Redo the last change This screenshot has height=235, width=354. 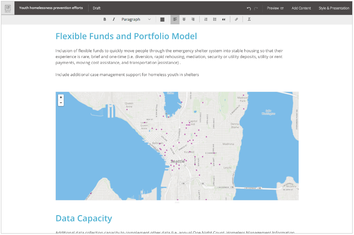[x=256, y=9]
